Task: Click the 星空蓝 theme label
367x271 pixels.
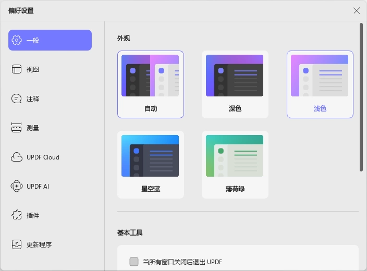Action: pos(151,189)
